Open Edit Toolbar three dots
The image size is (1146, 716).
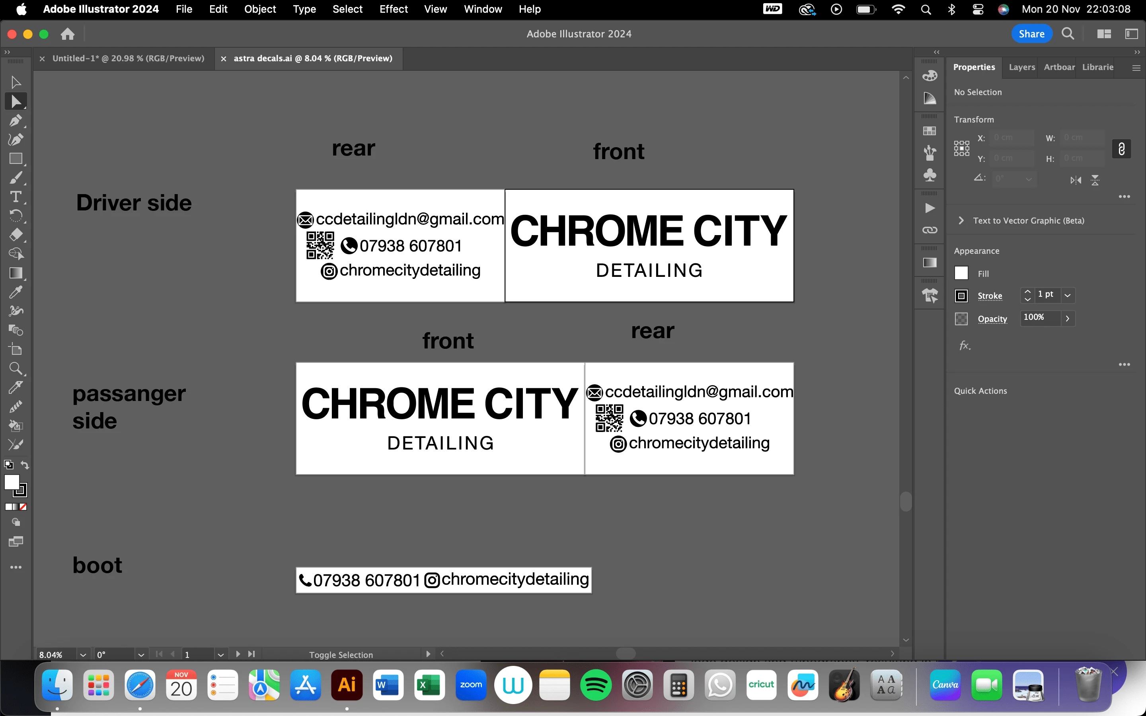(16, 567)
